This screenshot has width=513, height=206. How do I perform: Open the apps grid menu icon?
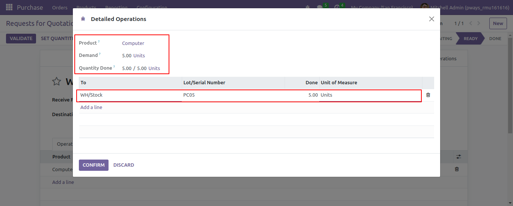(x=9, y=7)
